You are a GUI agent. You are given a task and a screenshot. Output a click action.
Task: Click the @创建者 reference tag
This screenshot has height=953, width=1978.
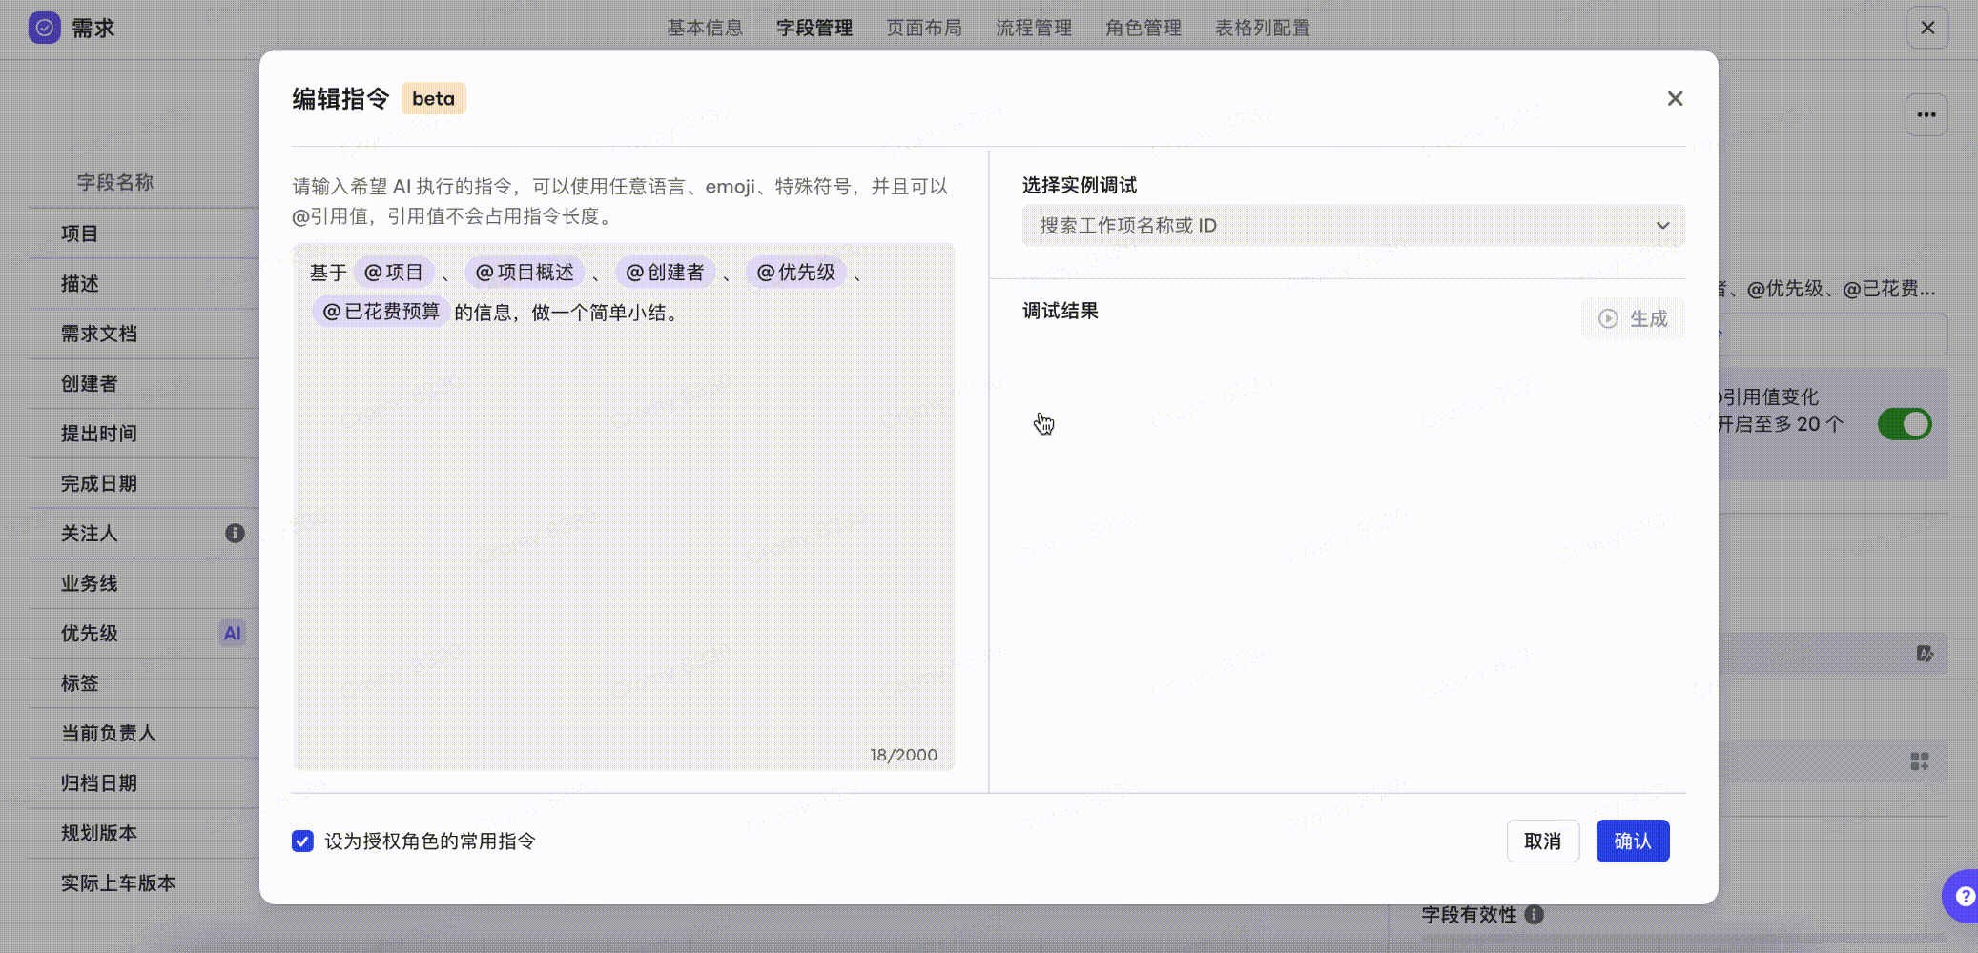665,273
